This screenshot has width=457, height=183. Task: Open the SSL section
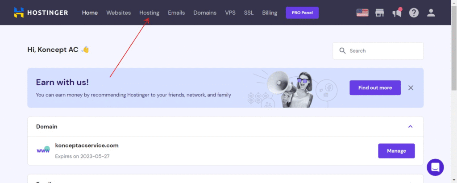tap(249, 13)
